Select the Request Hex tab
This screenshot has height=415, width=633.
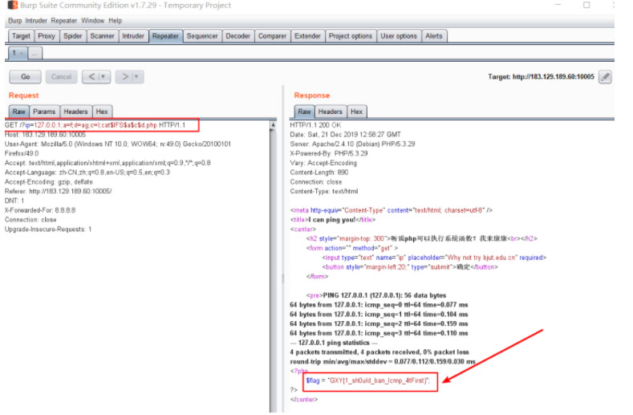coord(102,112)
